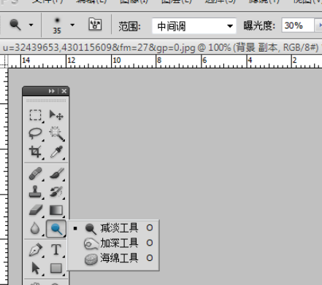Select the Gradient tool

click(x=56, y=210)
